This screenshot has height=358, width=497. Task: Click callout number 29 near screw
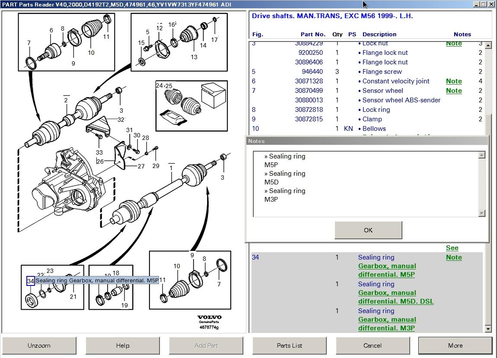tap(156, 166)
